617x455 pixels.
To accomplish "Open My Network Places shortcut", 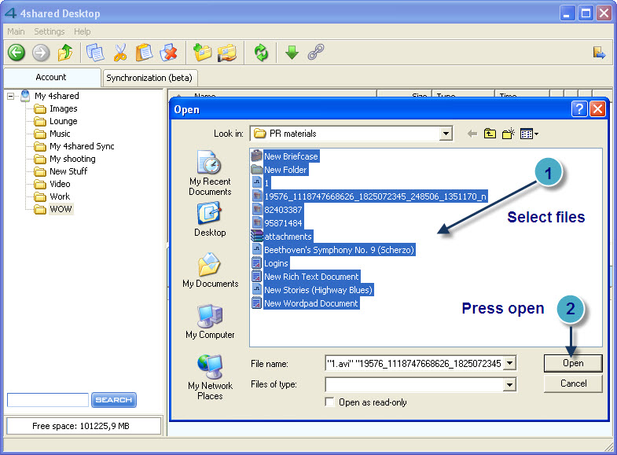I will click(x=210, y=377).
